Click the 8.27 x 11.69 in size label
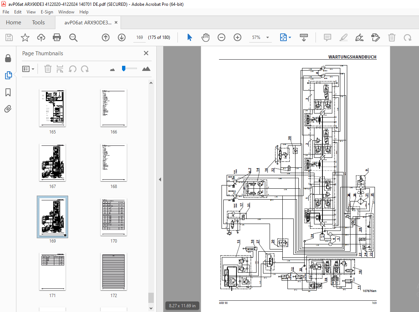Image resolution: width=419 pixels, height=312 pixels. click(x=182, y=305)
